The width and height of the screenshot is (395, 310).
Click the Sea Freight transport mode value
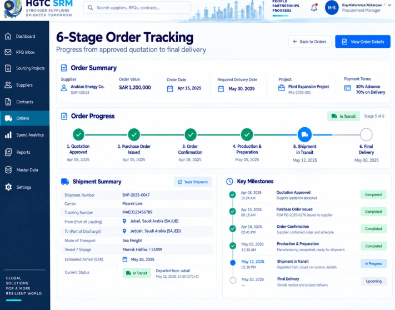(132, 241)
